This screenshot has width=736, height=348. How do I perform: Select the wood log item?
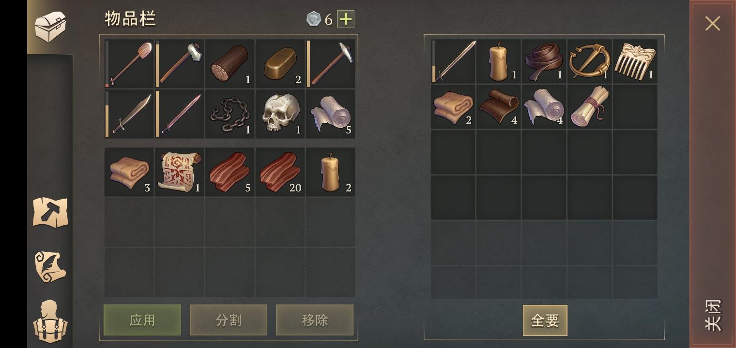(230, 64)
